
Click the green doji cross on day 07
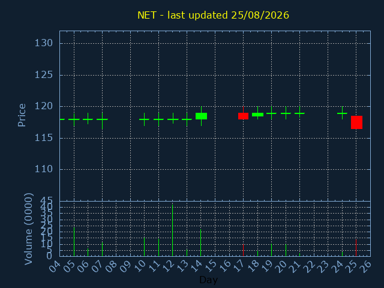pyautogui.click(x=102, y=119)
